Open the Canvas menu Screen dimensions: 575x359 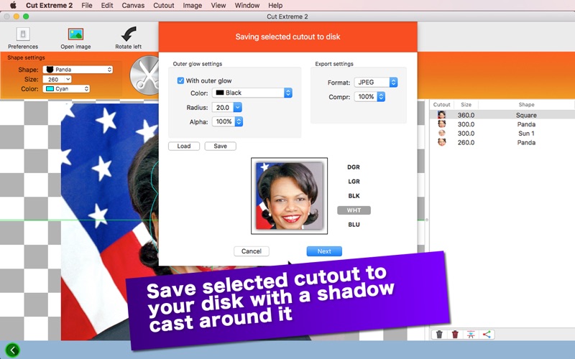133,5
